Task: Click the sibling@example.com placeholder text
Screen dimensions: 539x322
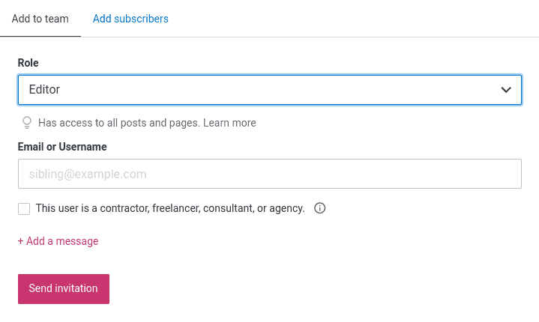Action: coord(88,174)
